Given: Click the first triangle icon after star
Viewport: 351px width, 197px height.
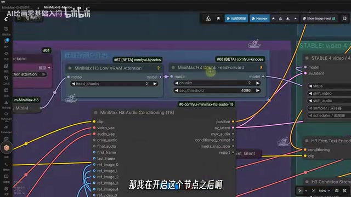Looking at the screenshot, I should (x=280, y=19).
